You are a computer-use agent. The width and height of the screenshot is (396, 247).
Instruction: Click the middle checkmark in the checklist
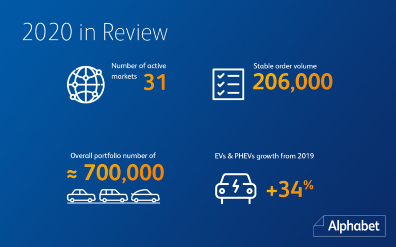click(221, 83)
